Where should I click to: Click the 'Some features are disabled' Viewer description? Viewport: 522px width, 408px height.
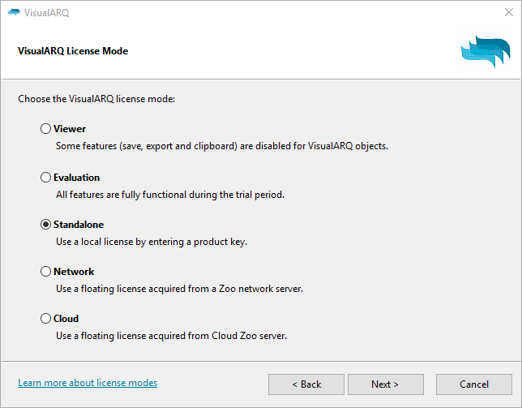(x=222, y=147)
